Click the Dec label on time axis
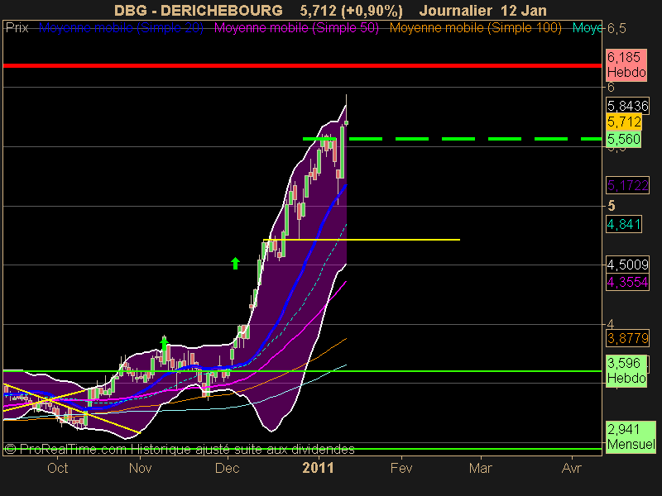The height and width of the screenshot is (496, 662). pos(227,468)
